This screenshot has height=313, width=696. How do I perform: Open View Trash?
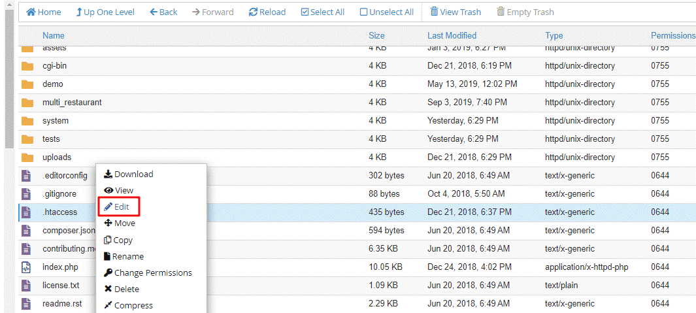(456, 12)
